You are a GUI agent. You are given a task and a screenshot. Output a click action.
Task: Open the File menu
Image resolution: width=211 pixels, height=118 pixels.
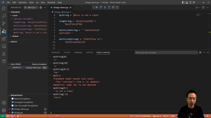8,2
